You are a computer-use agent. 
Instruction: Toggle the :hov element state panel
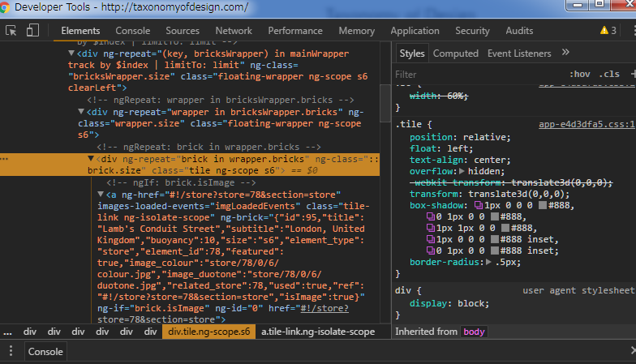580,74
